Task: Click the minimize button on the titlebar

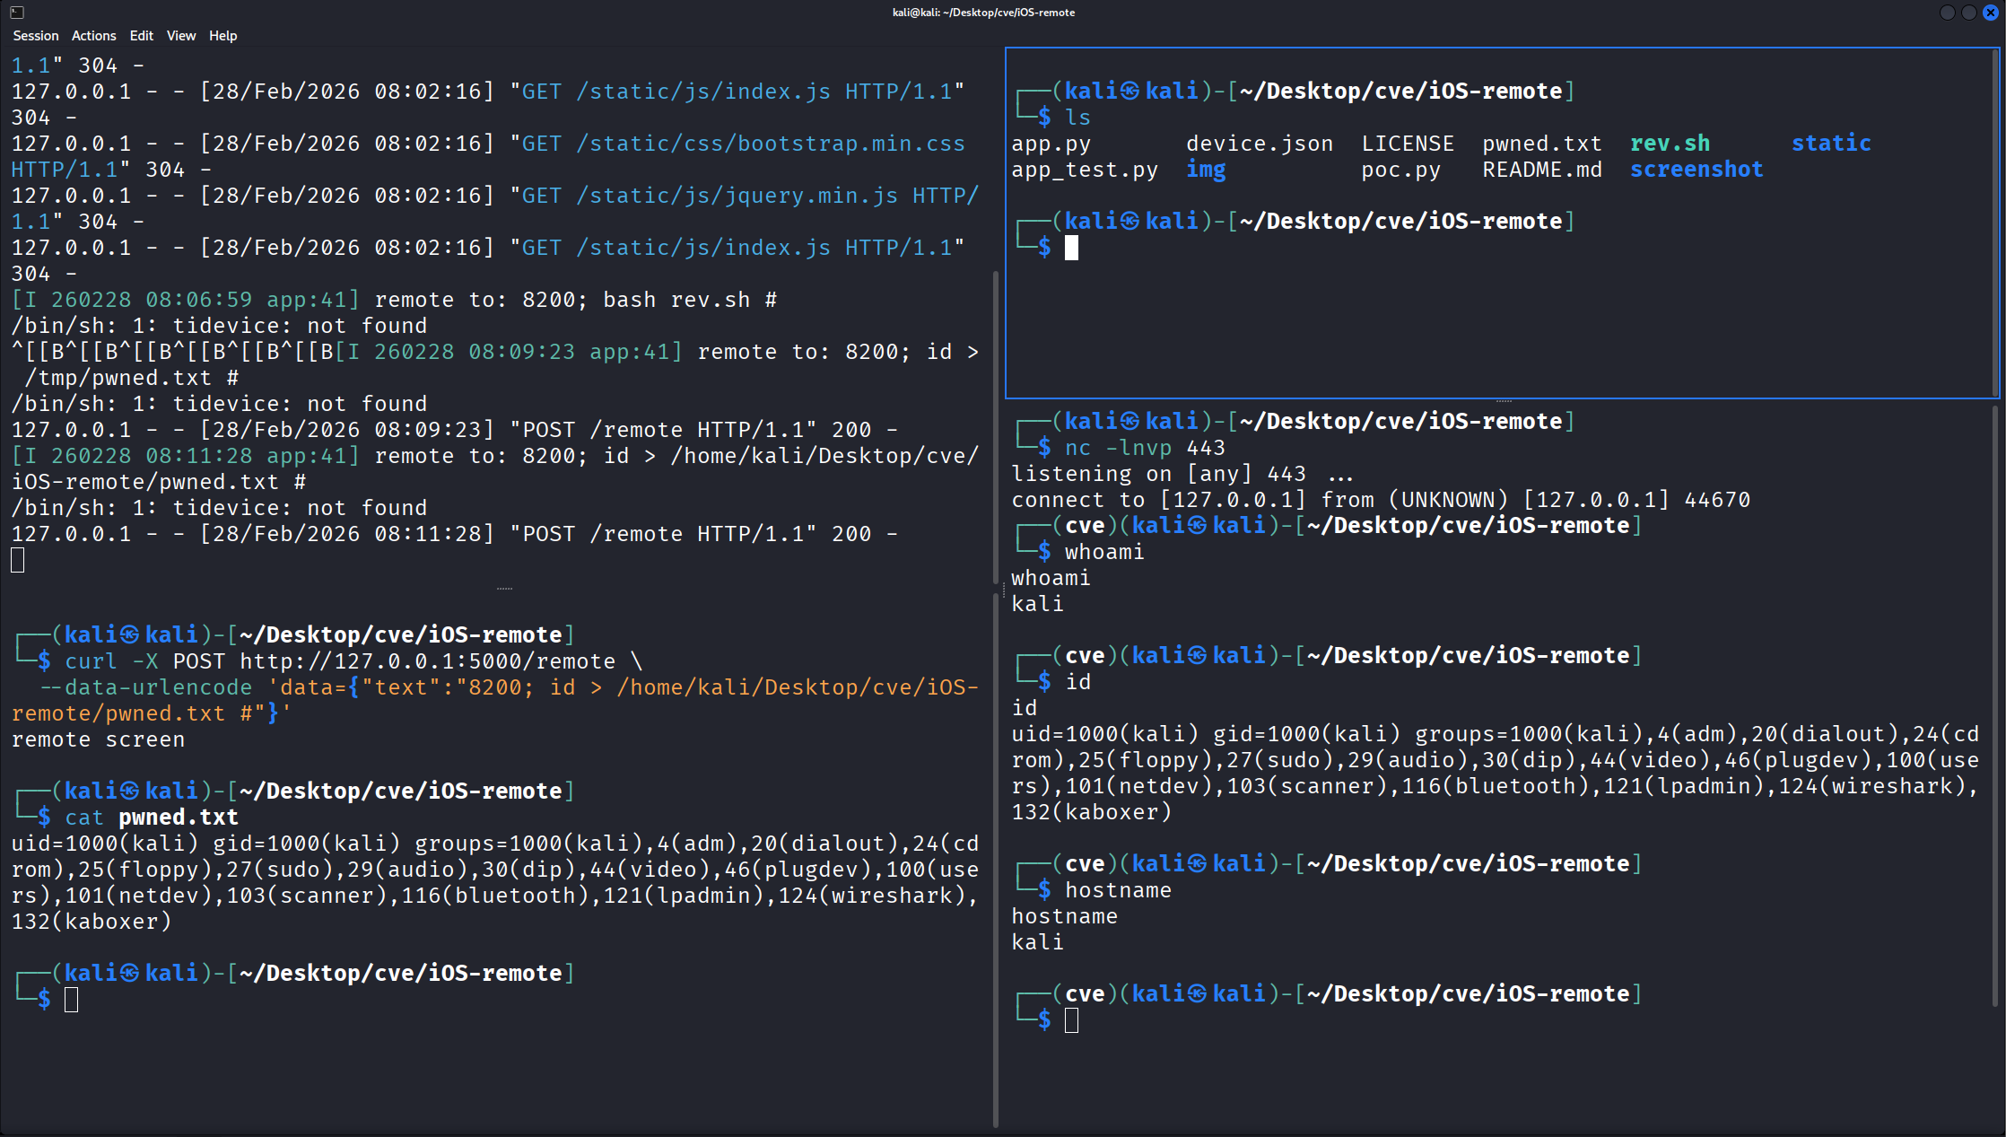Action: [1947, 13]
